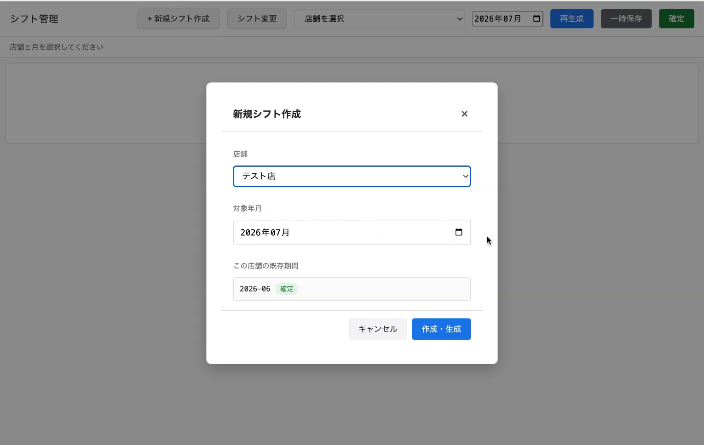
Task: Click the 確定 status badge beside 2026-06
Action: (287, 289)
